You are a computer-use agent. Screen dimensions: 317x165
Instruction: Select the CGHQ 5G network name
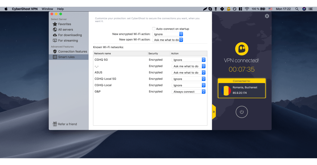click(x=101, y=60)
